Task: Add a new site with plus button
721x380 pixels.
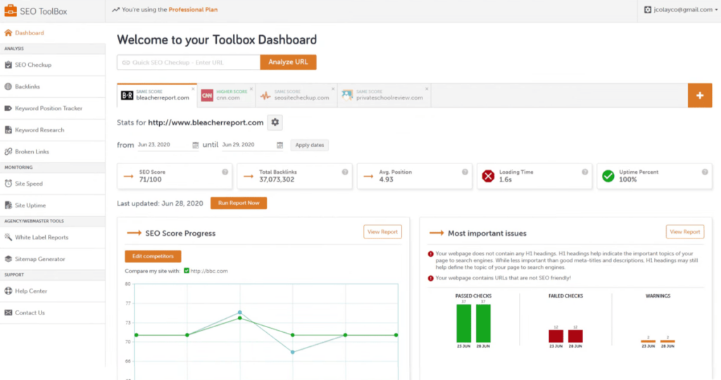Action: click(x=700, y=96)
